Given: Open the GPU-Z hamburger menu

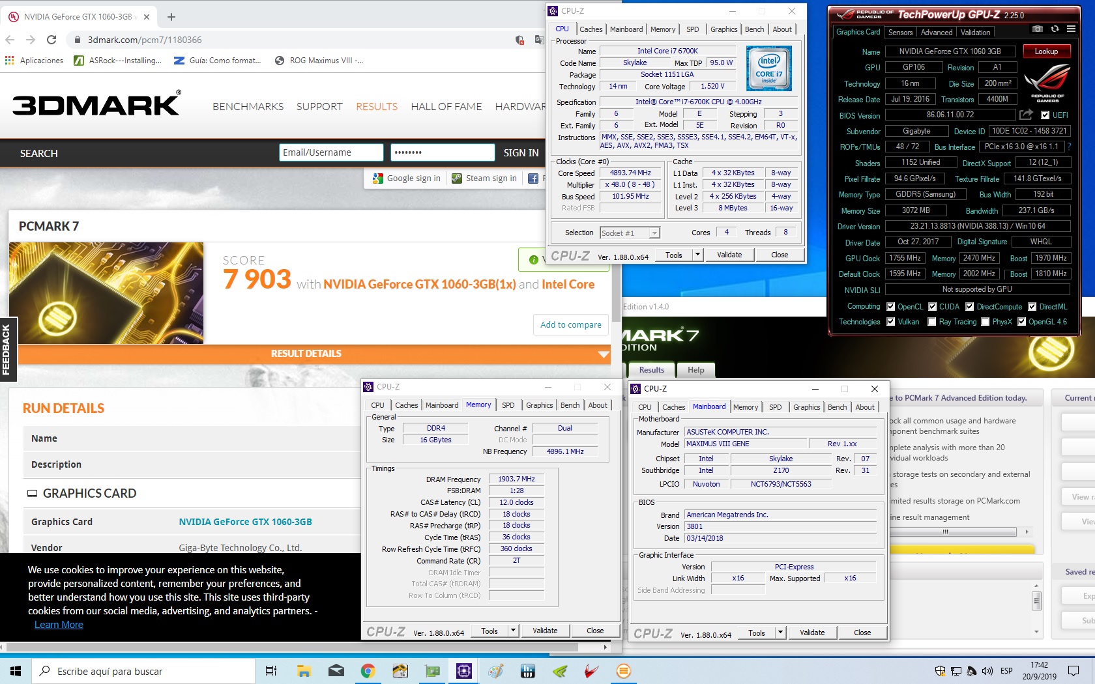Looking at the screenshot, I should (x=1071, y=29).
